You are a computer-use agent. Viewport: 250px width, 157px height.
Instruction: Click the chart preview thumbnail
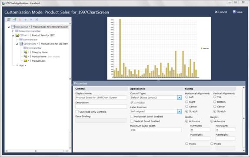tap(159, 48)
